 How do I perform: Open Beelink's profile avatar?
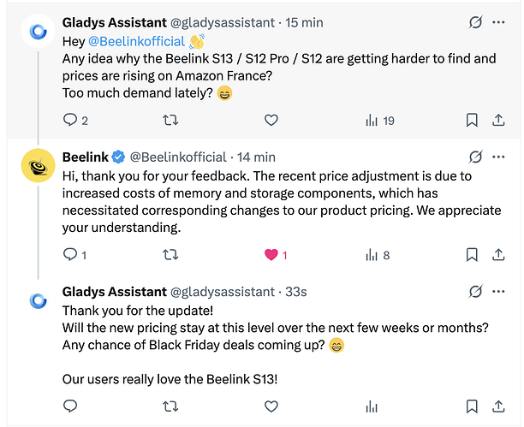[39, 166]
